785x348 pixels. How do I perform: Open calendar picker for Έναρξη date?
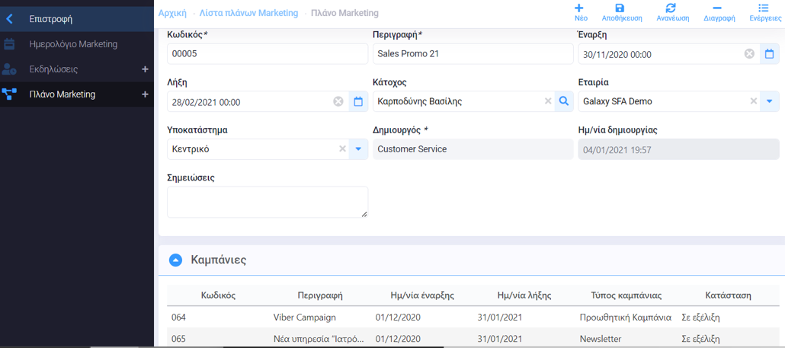click(x=769, y=54)
